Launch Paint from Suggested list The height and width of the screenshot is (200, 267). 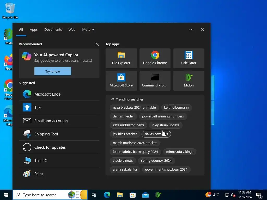[x=59, y=174]
